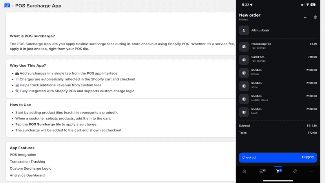Click the Subtotal ₹414.10 value
325x183 pixels.
tap(312, 126)
